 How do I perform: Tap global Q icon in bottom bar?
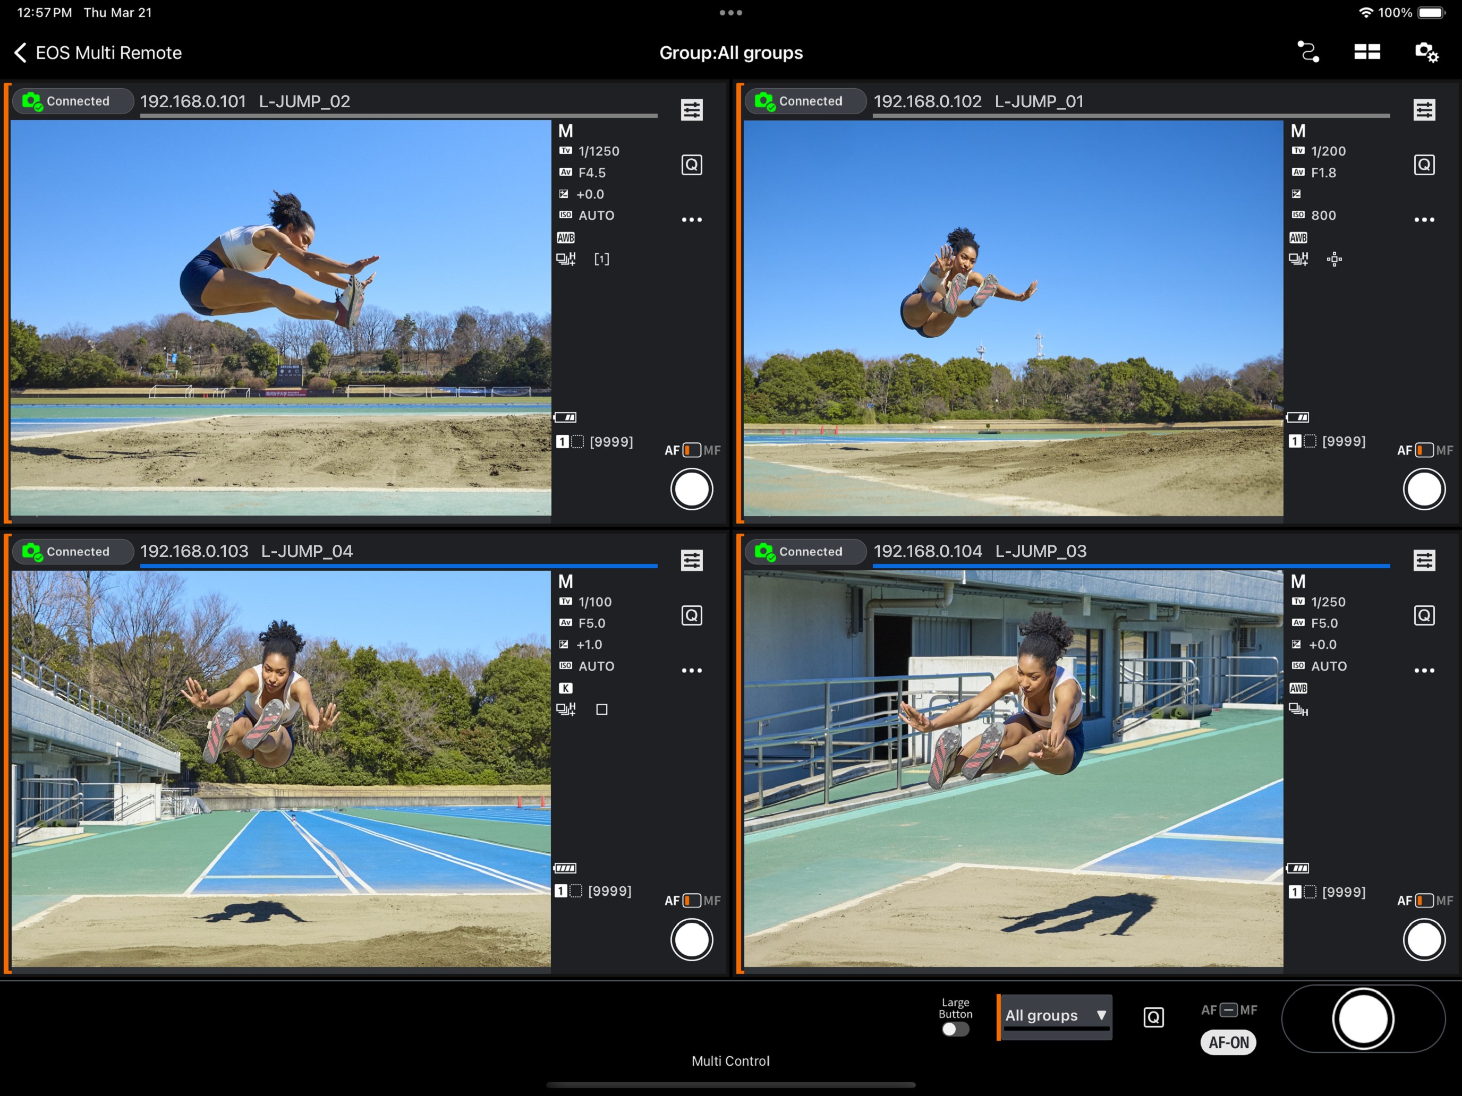(1153, 1017)
